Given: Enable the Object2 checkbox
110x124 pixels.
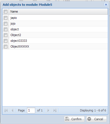Looking at the screenshot, I should click(x=5, y=35).
